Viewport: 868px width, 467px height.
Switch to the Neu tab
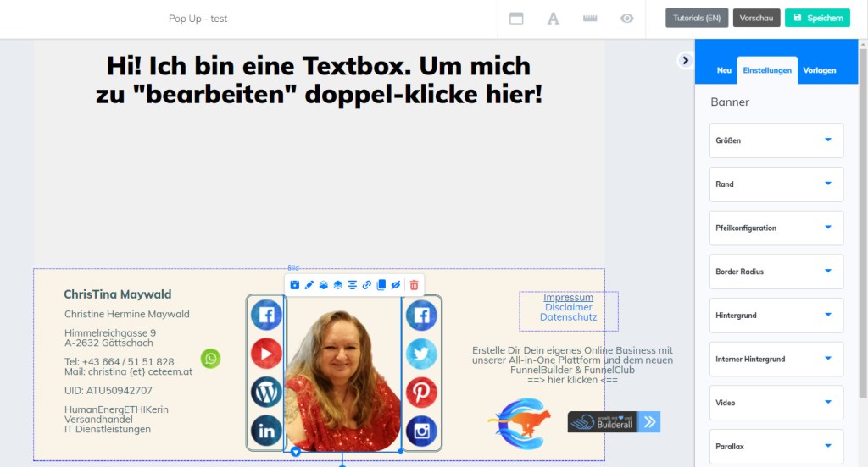tap(724, 70)
